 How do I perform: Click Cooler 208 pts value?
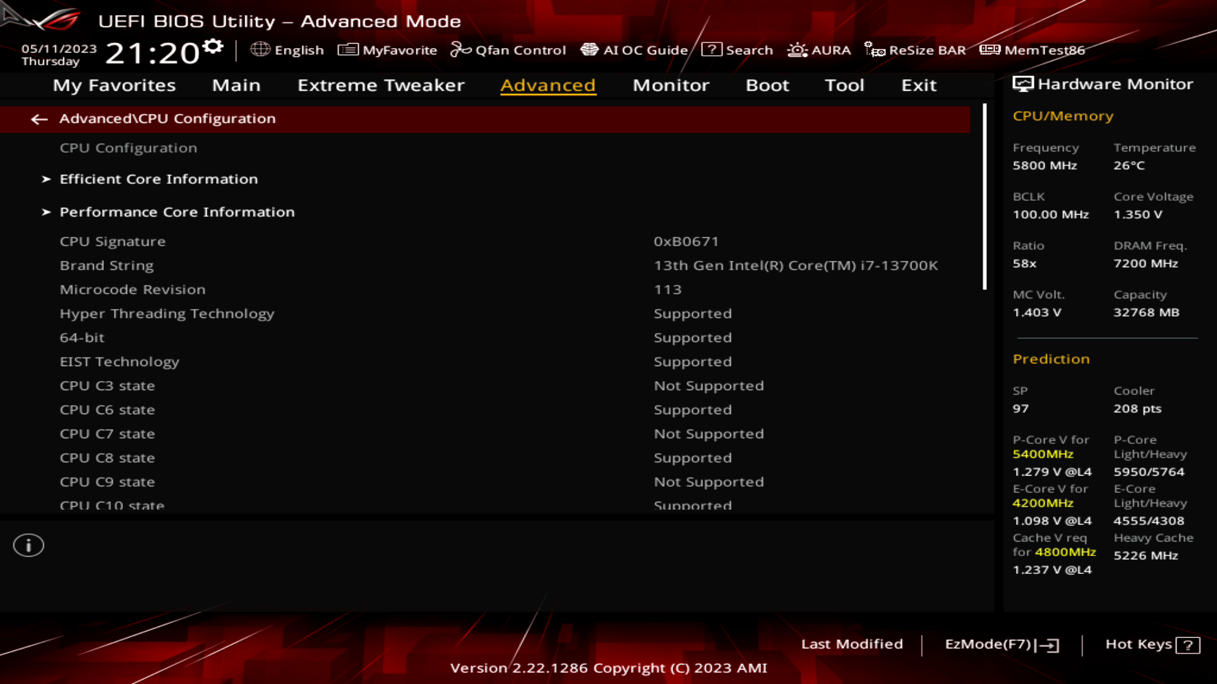coord(1137,408)
